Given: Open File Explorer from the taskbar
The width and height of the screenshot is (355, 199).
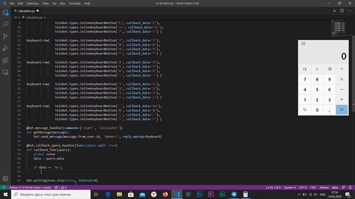Looking at the screenshot, I should pyautogui.click(x=120, y=194).
